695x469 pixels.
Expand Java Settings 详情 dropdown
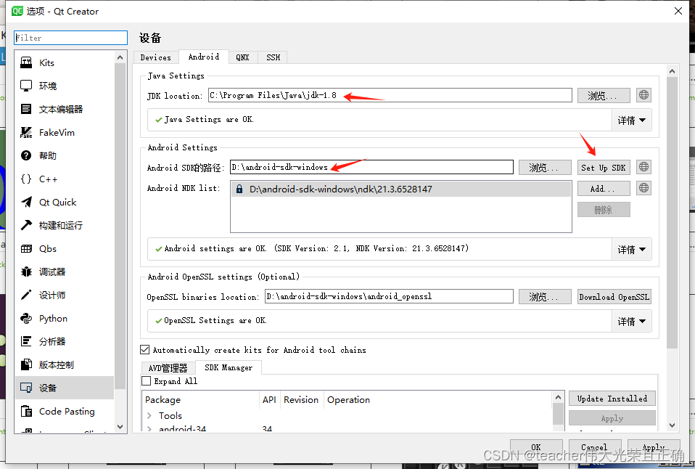click(632, 121)
